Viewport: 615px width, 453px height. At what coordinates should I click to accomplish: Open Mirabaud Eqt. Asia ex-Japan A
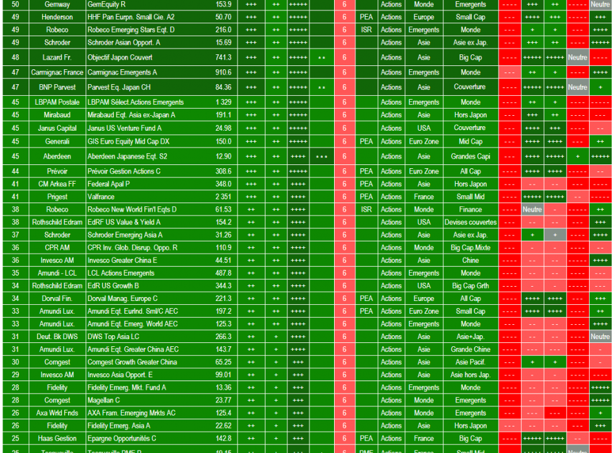(131, 115)
